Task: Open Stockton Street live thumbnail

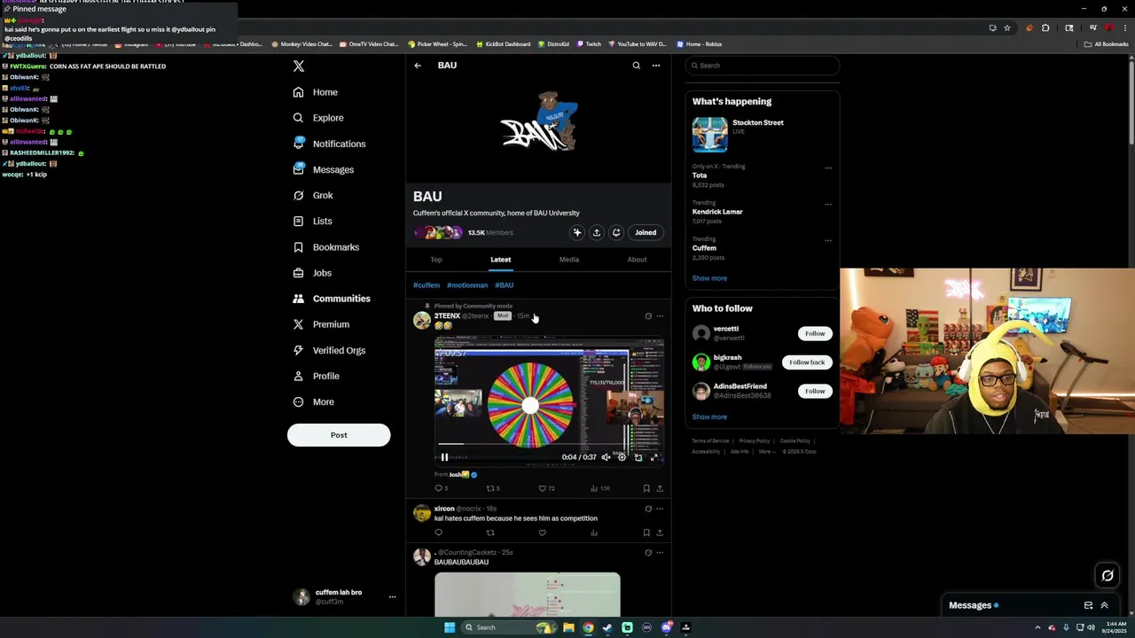Action: click(x=710, y=135)
